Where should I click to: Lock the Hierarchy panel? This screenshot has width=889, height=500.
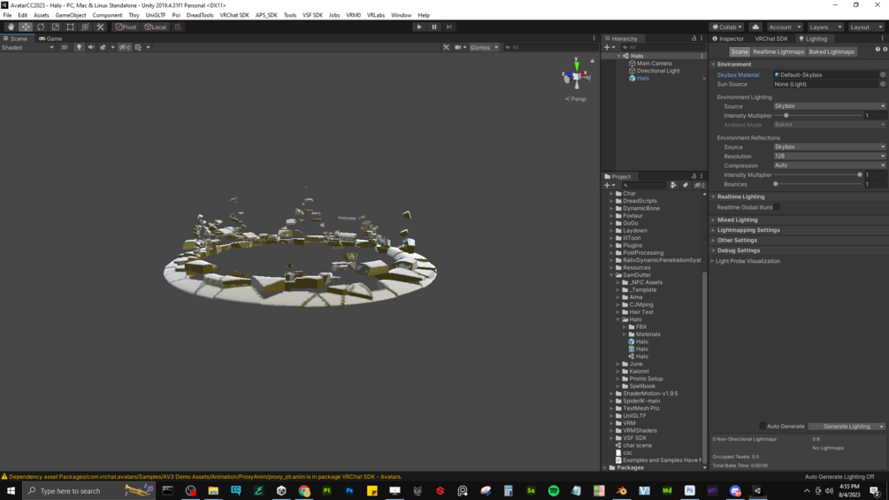pyautogui.click(x=694, y=39)
